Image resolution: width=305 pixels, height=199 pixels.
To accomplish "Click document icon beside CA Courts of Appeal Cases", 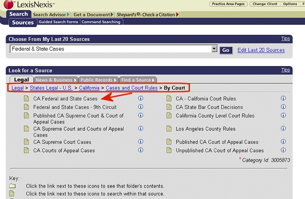I will [26, 150].
